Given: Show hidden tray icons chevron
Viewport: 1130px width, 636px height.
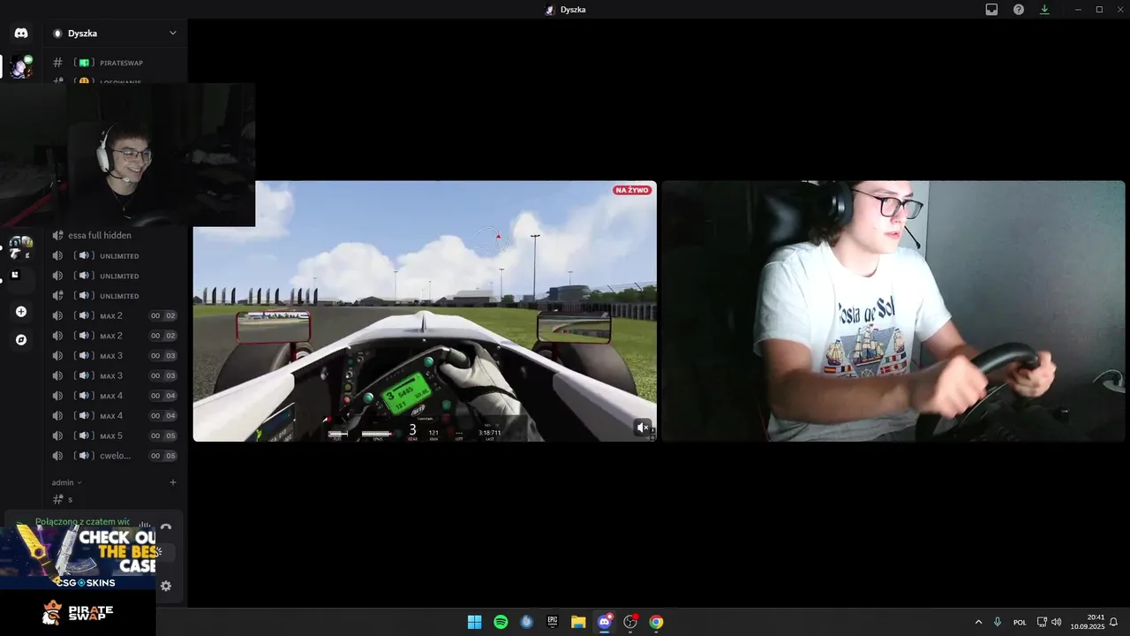Looking at the screenshot, I should (x=978, y=622).
